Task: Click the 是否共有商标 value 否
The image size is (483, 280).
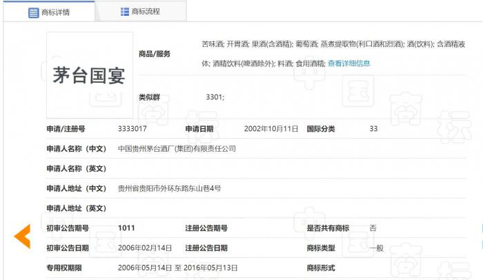Action: (373, 228)
